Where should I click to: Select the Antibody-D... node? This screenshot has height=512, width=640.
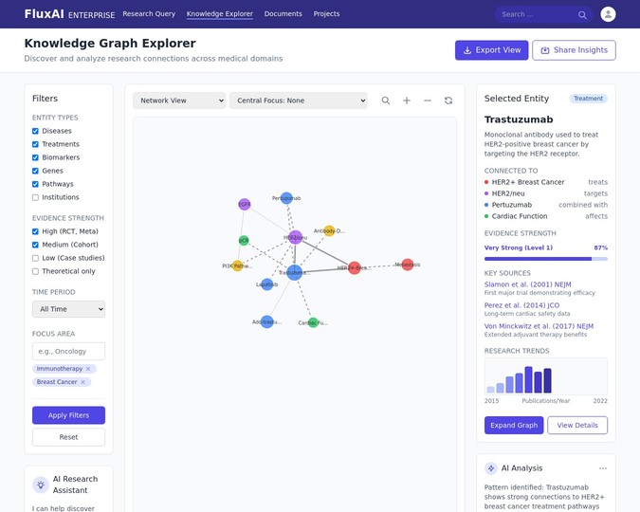329,230
